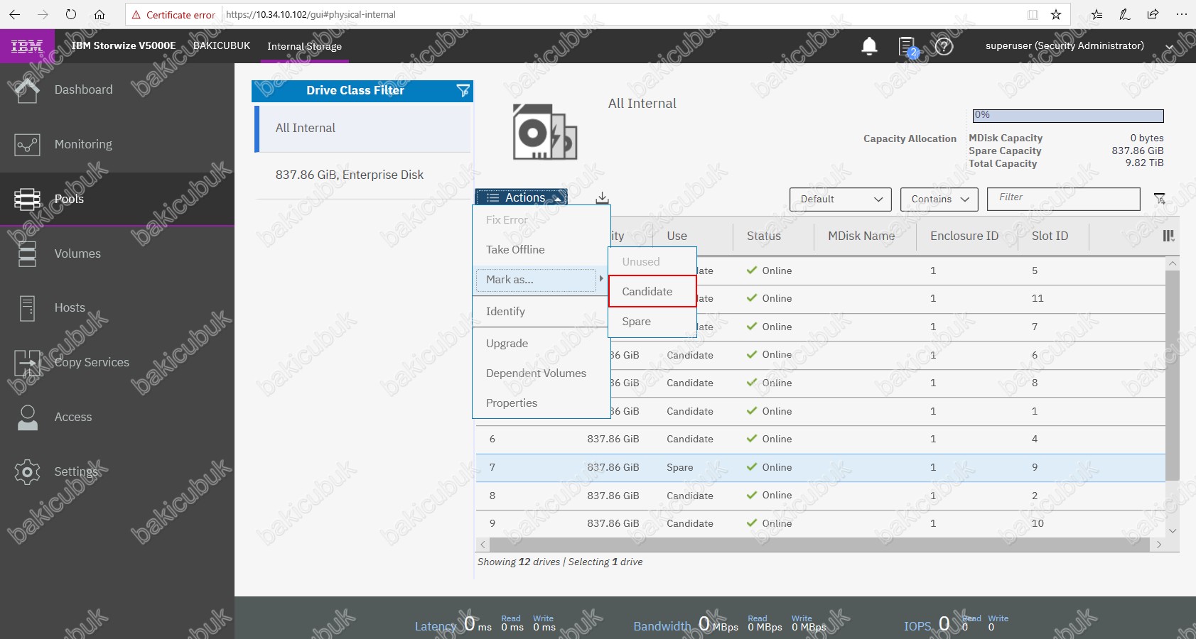Click the Actions button
The width and height of the screenshot is (1196, 639).
(x=521, y=197)
